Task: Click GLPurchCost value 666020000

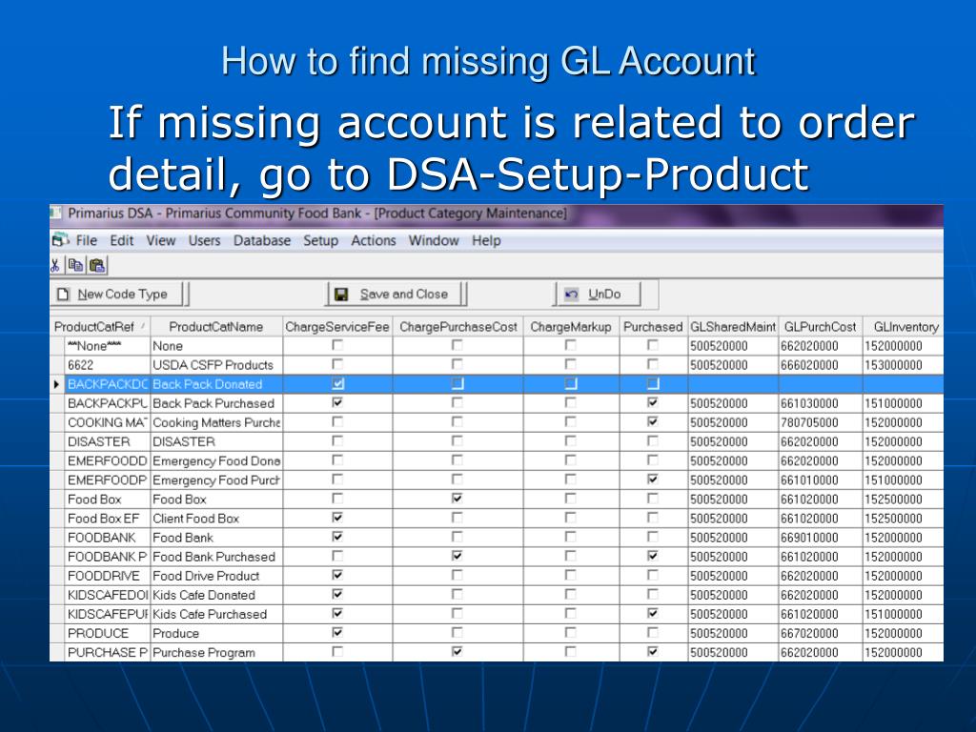Action: click(820, 365)
